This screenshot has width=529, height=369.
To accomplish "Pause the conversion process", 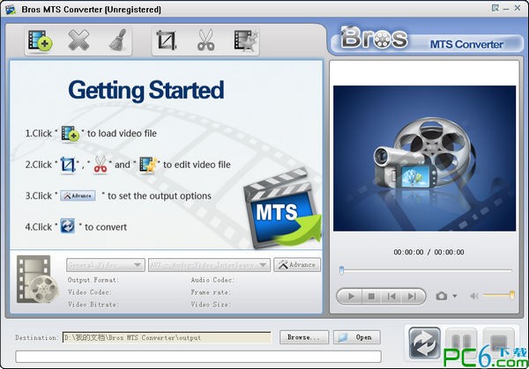I will click(463, 343).
